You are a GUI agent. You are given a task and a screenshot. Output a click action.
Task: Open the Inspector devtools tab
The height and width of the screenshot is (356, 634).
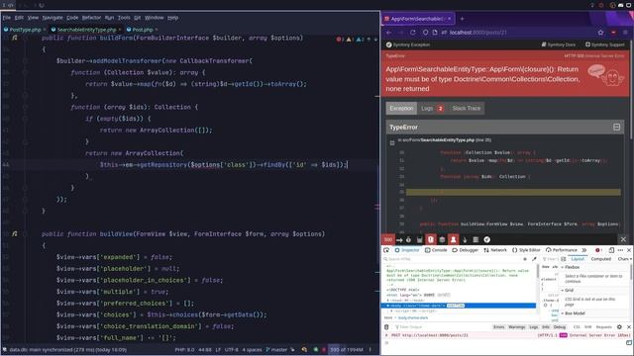point(407,250)
